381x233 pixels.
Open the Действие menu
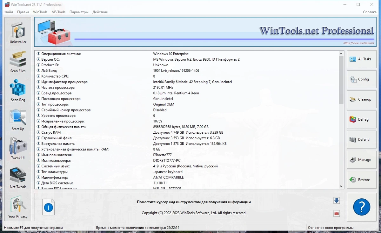pyautogui.click(x=100, y=12)
